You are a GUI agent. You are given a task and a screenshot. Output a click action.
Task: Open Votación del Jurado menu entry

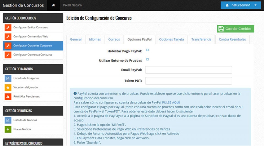(x=33, y=87)
